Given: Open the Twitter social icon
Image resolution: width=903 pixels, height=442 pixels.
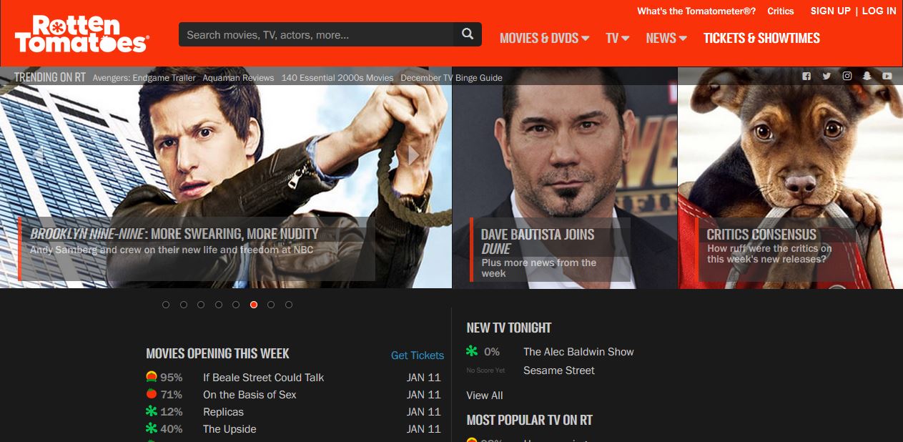Looking at the screenshot, I should pyautogui.click(x=826, y=77).
